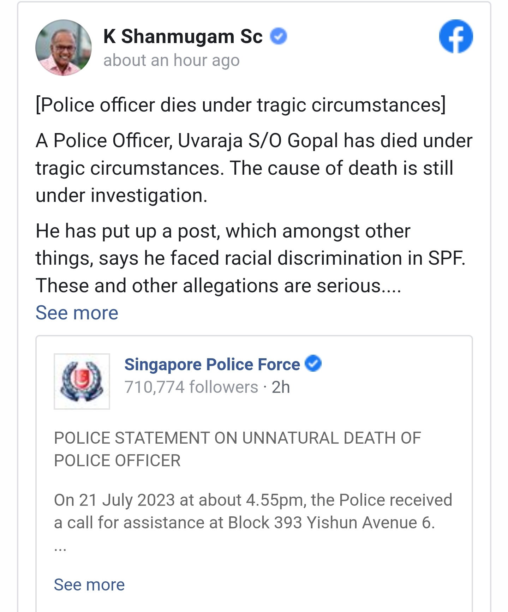Click the 'On 21 July 2023' statement line
Screen dimensions: 508x612
[253, 500]
